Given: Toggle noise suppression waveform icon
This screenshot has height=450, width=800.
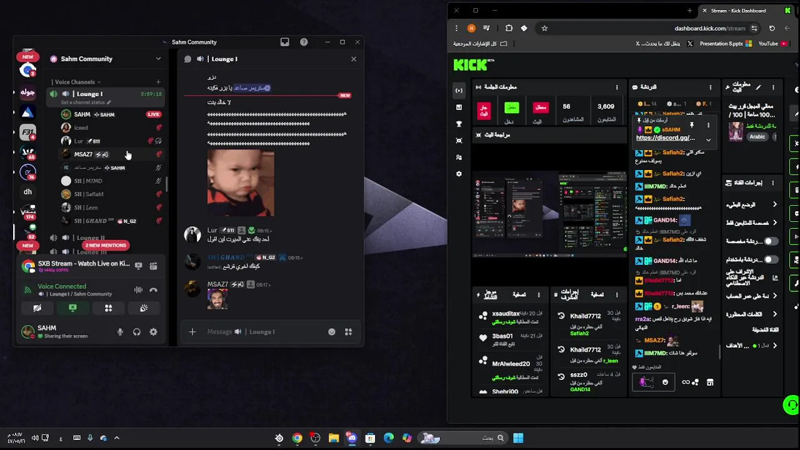Looking at the screenshot, I should [x=138, y=290].
